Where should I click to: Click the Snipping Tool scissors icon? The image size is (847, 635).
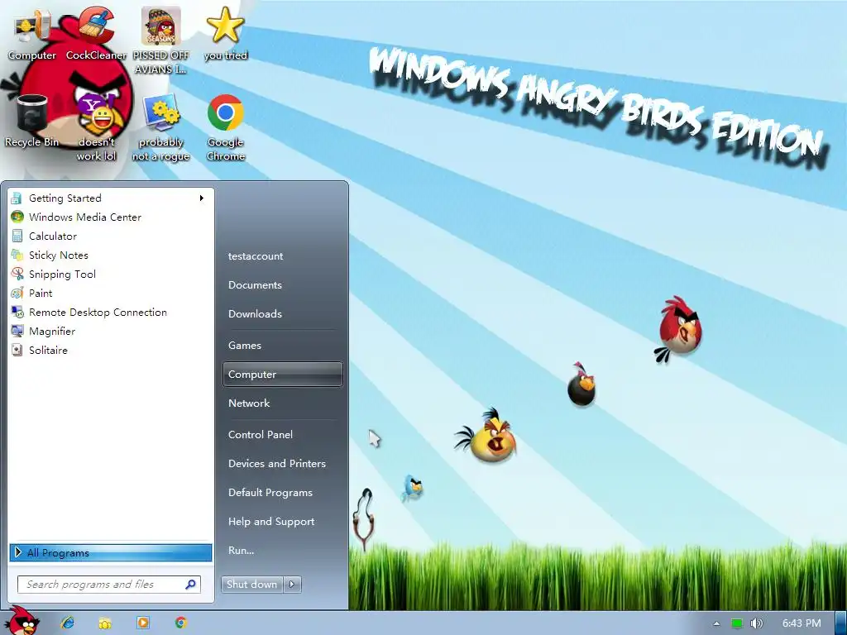[17, 274]
